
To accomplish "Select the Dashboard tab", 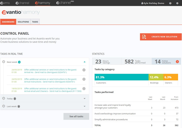I will pyautogui.click(x=8, y=22).
